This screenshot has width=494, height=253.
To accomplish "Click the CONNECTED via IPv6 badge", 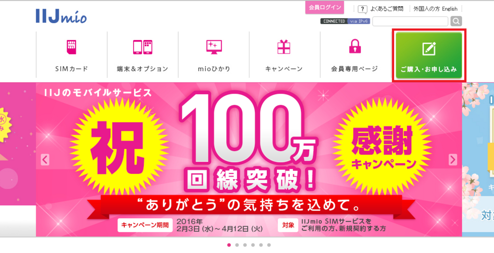I will tap(341, 21).
